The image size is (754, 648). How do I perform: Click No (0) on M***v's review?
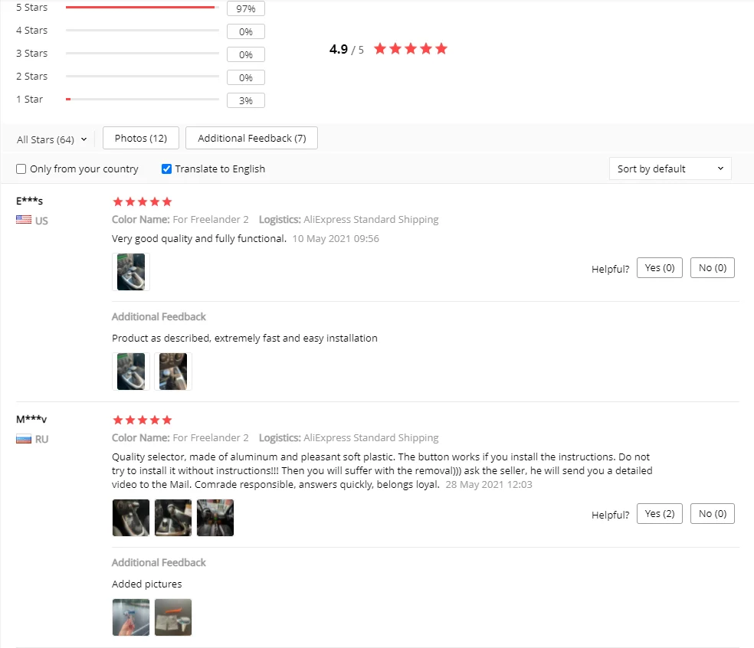click(712, 513)
